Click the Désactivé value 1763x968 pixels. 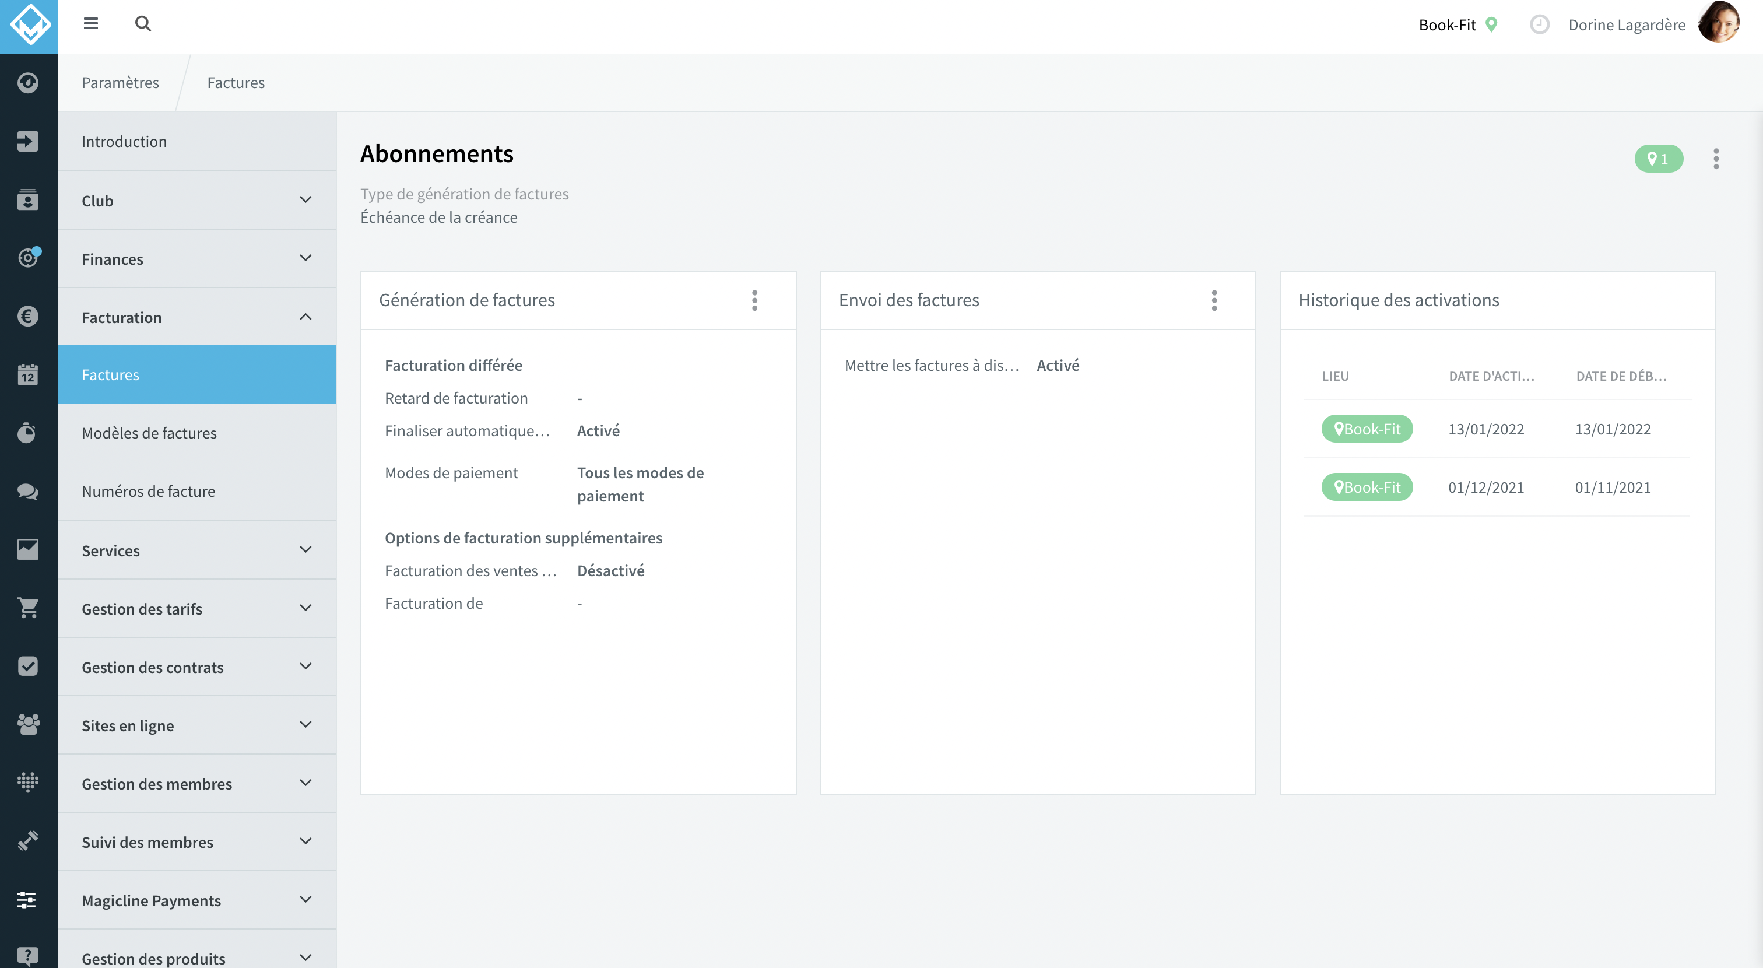(x=610, y=570)
